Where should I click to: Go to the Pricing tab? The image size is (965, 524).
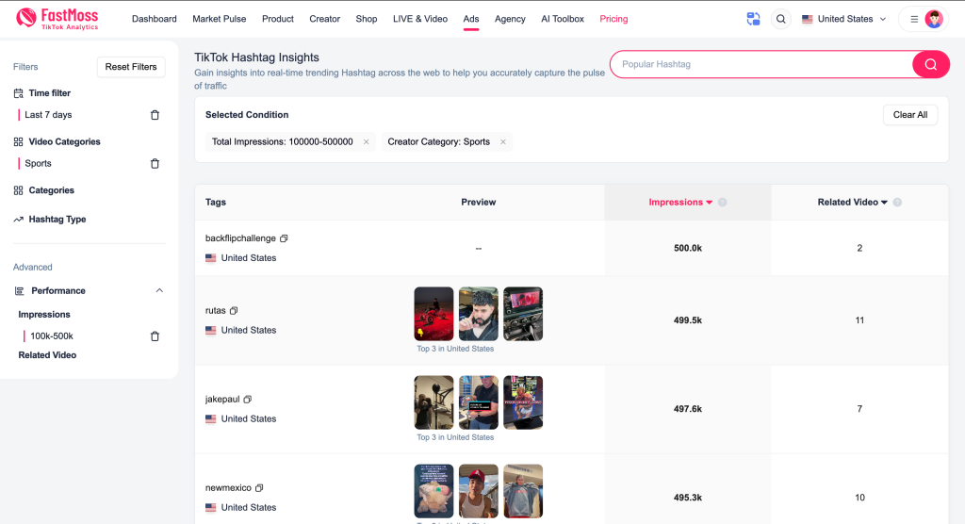[x=613, y=19]
